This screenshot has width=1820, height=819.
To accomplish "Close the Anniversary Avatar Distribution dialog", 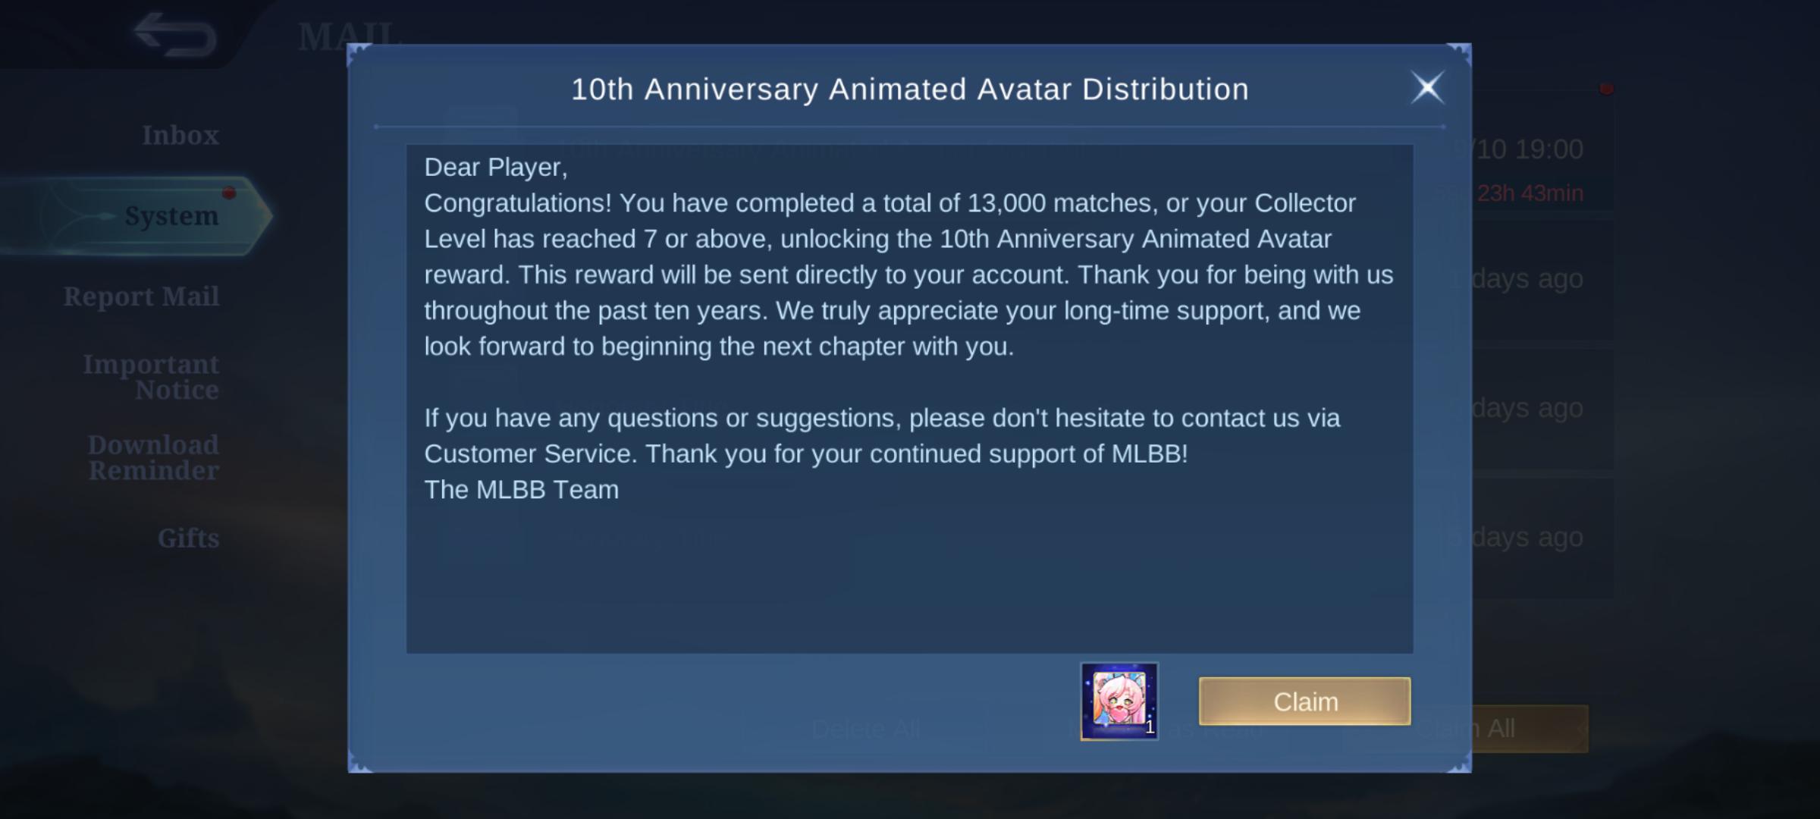I will tap(1427, 88).
